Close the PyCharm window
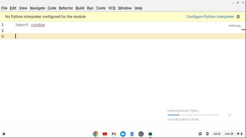This screenshot has width=246, height=138. point(243,3)
